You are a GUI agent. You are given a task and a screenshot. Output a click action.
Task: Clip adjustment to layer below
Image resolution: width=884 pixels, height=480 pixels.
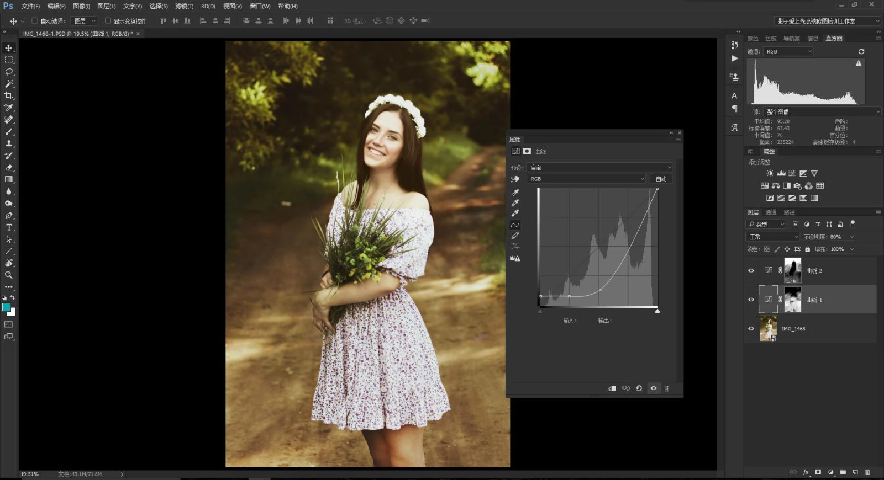pos(612,388)
